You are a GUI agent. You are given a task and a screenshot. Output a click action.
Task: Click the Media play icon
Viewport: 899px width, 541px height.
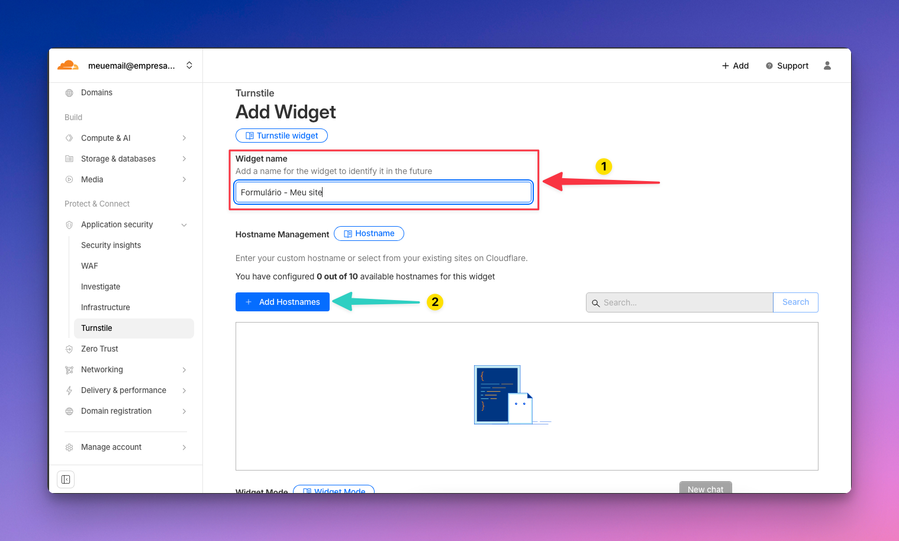pyautogui.click(x=69, y=180)
